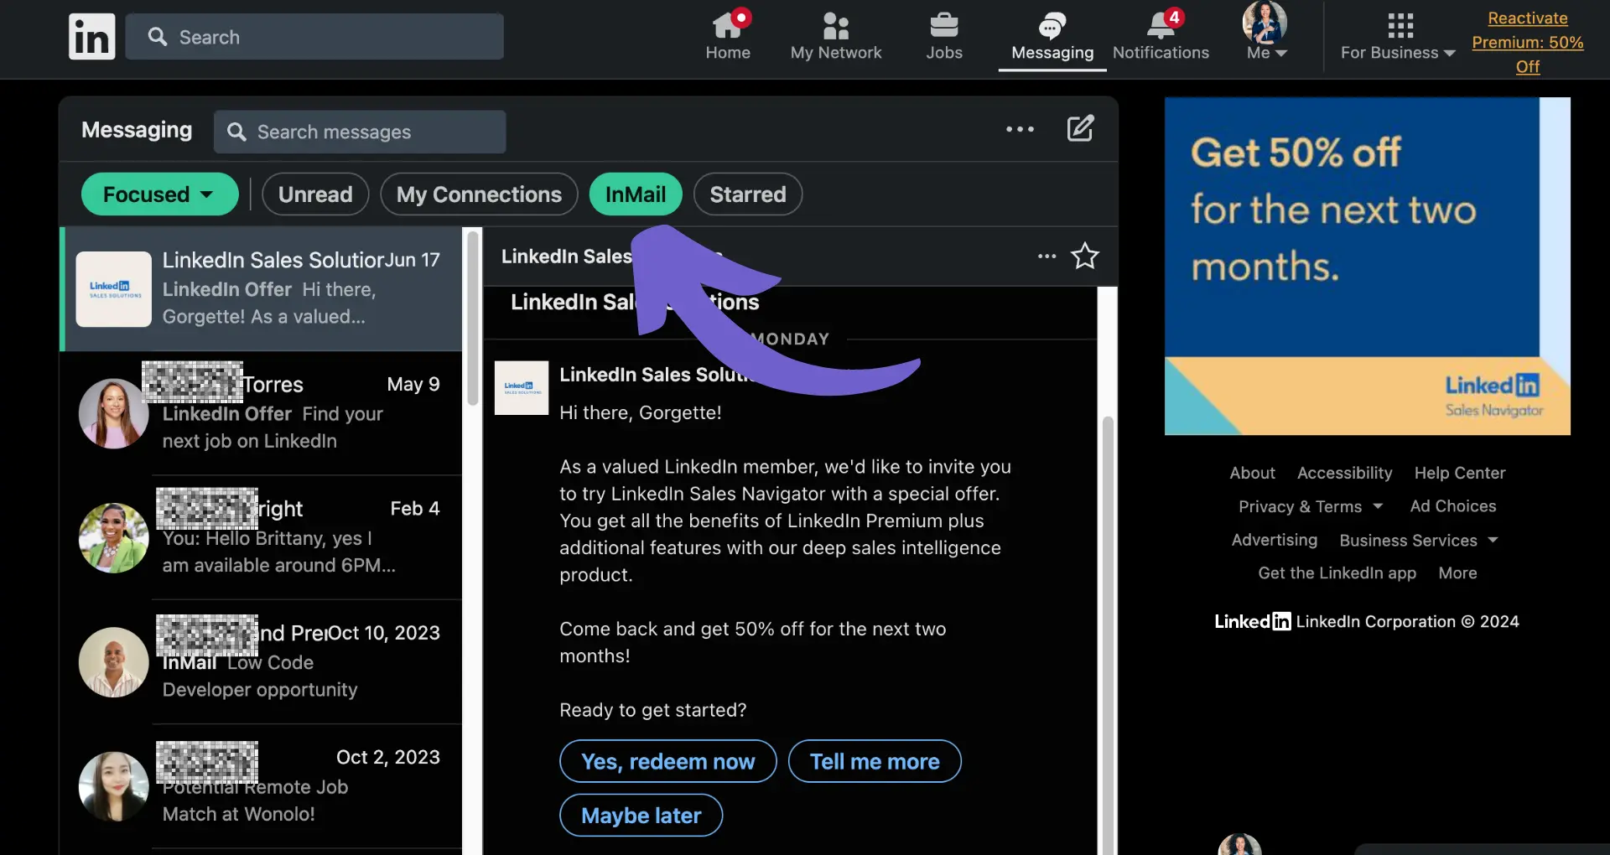Open the About footer link
This screenshot has height=855, width=1610.
(1252, 473)
